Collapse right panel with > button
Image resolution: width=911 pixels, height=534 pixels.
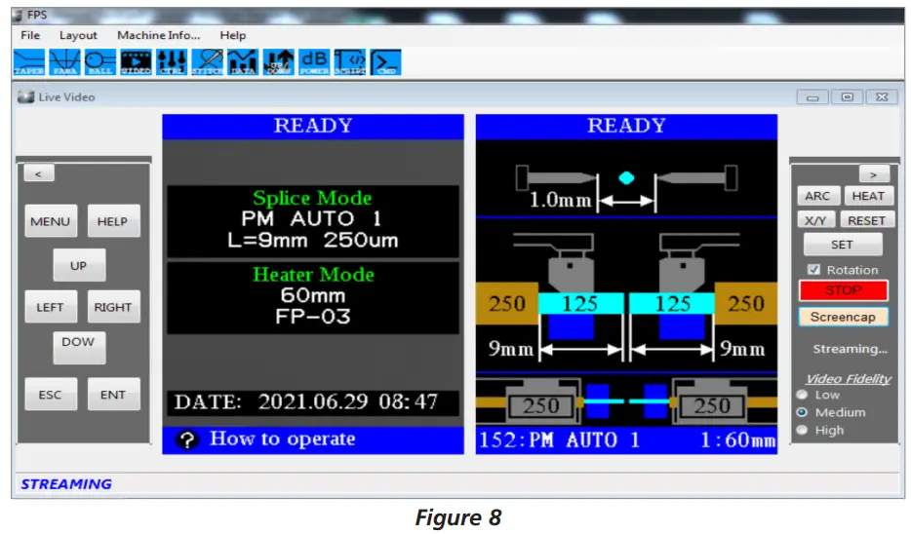(874, 174)
